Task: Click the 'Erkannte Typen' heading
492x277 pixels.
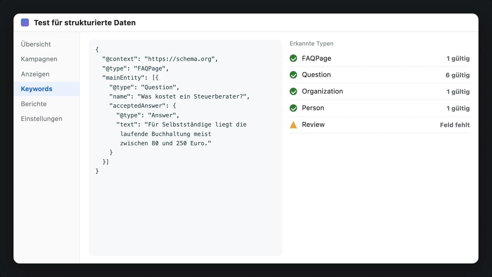Action: coord(311,44)
